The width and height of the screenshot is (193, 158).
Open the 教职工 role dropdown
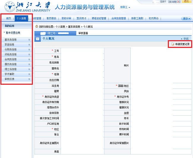tap(125, 7)
